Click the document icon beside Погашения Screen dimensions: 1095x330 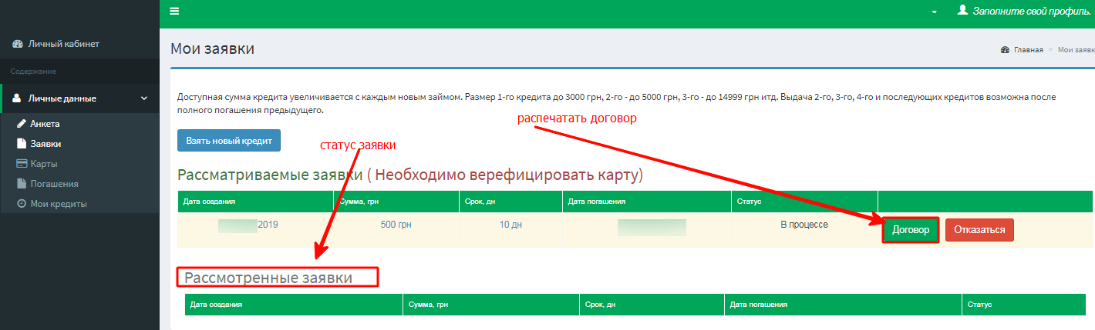[x=22, y=184]
